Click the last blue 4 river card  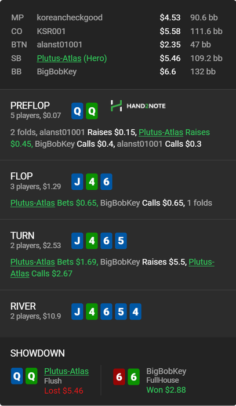(135, 311)
